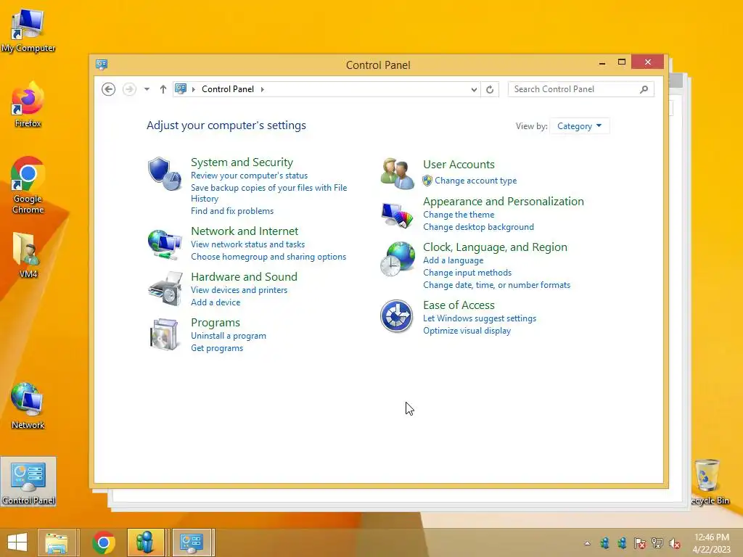The image size is (743, 557).
Task: Open the Action Center flag tray icon
Action: [x=640, y=543]
